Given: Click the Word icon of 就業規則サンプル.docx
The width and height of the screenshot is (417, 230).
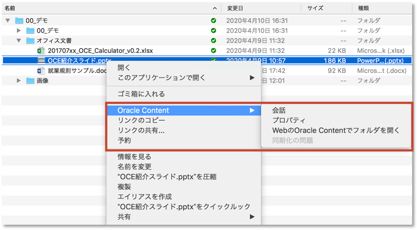Looking at the screenshot, I should click(x=41, y=71).
